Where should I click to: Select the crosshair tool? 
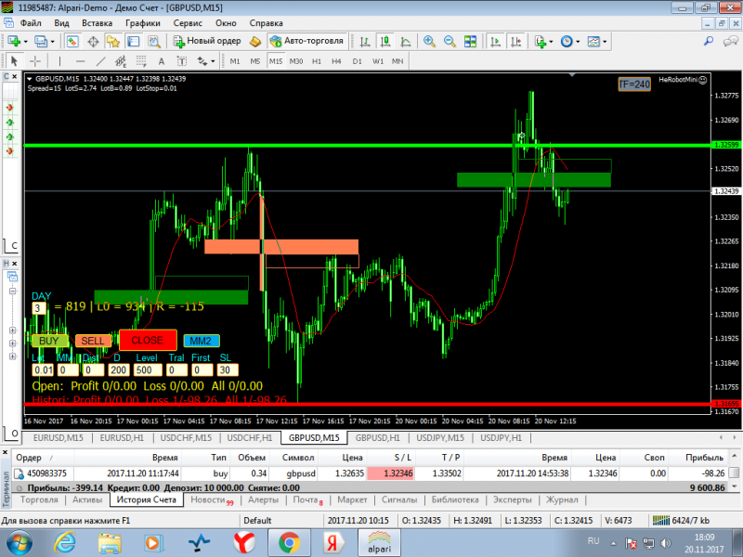click(x=35, y=61)
